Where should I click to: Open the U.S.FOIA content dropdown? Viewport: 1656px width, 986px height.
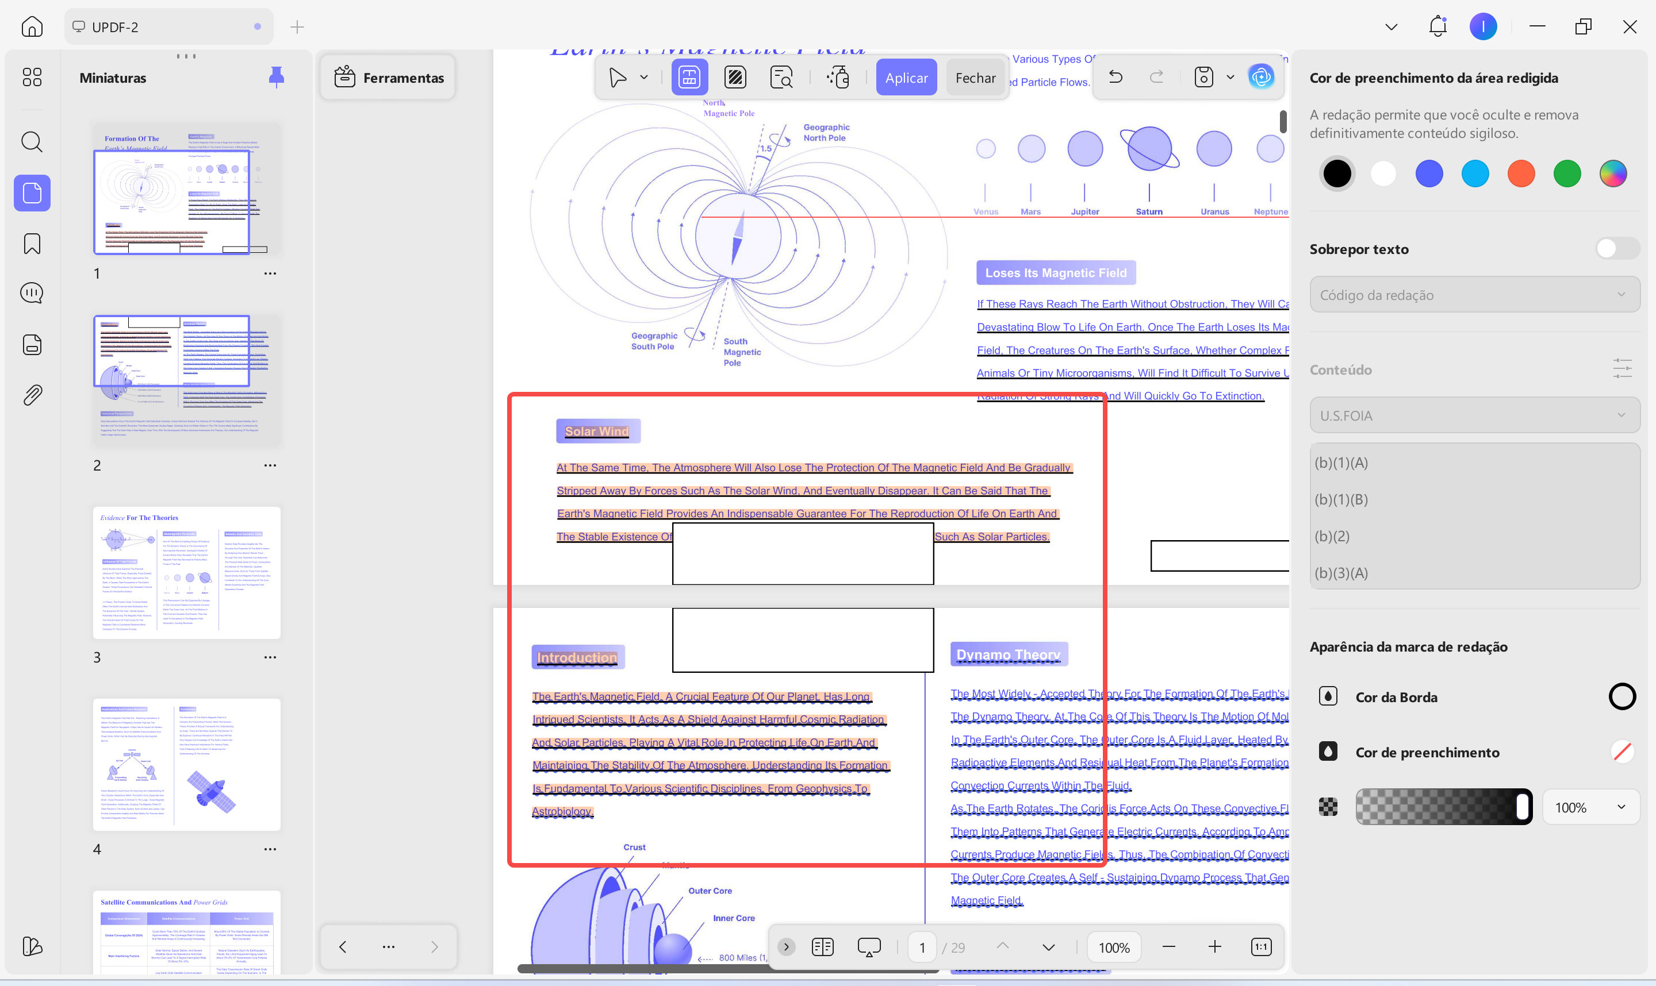(x=1474, y=415)
